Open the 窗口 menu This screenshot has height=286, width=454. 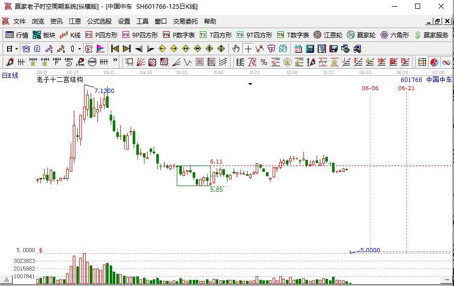pyautogui.click(x=161, y=22)
